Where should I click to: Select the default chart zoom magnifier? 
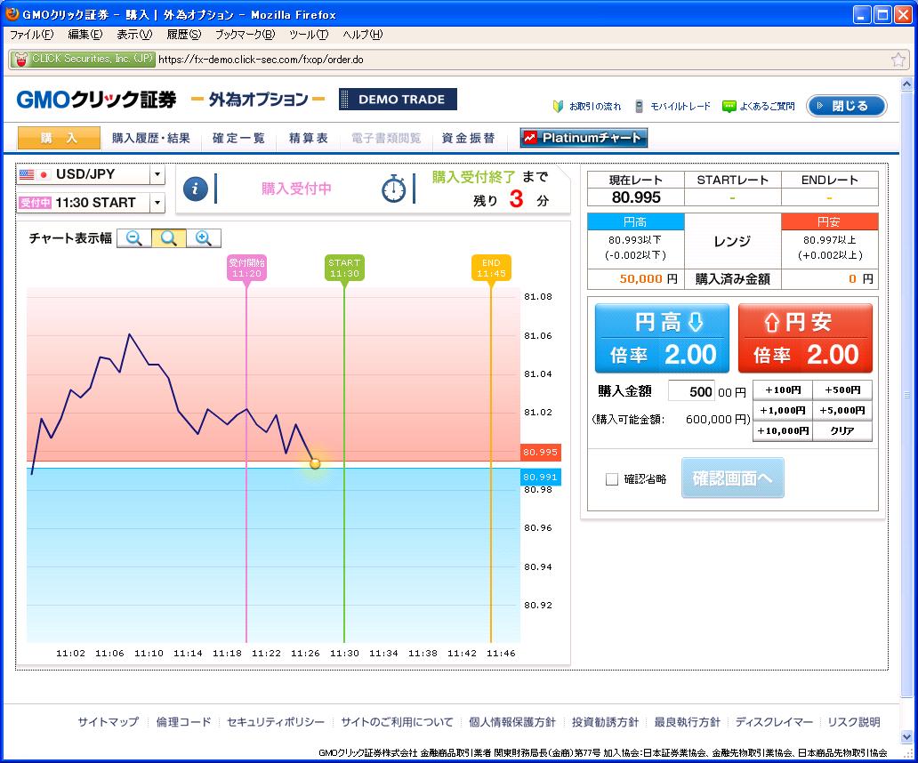point(169,238)
